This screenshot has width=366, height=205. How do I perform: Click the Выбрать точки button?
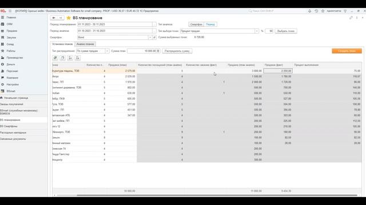coord(286,31)
